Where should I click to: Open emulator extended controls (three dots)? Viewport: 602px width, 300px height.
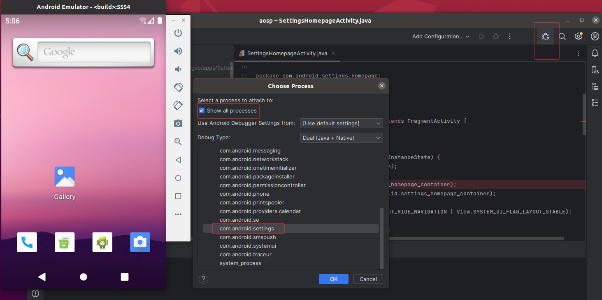178,214
